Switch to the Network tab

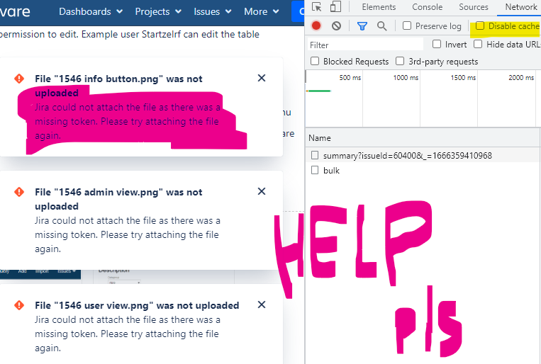click(520, 7)
